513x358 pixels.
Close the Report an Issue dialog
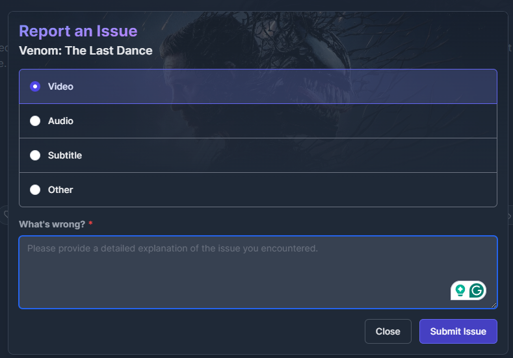[388, 331]
